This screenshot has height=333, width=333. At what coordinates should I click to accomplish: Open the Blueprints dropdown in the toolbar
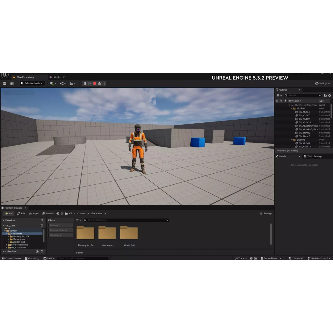tap(63, 84)
